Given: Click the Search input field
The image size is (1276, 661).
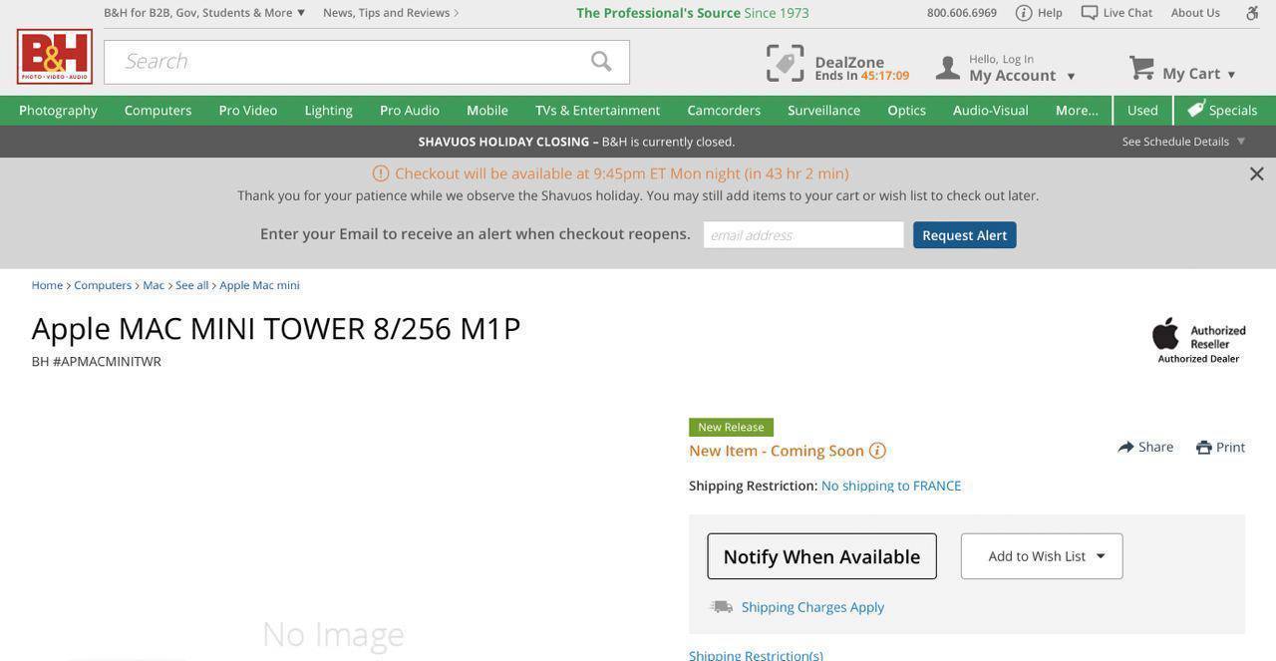Looking at the screenshot, I should point(367,62).
